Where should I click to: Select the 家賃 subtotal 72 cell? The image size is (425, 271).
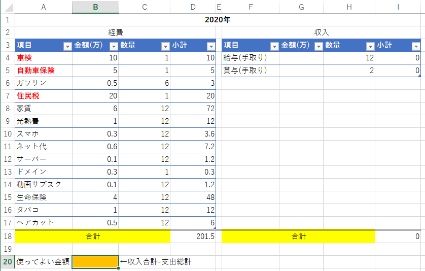[193, 109]
